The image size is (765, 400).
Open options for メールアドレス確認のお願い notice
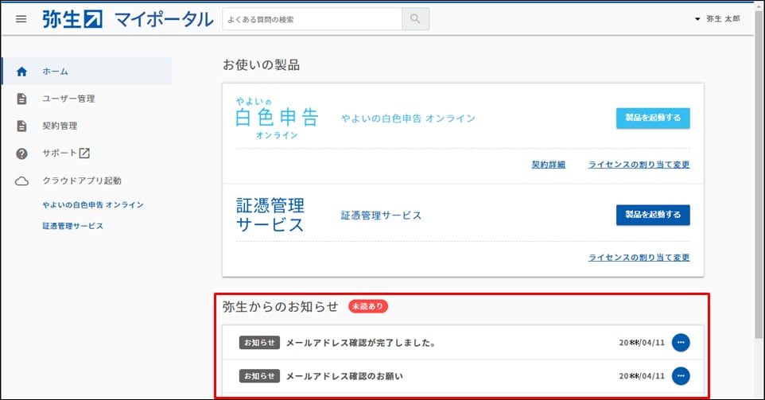(x=681, y=375)
